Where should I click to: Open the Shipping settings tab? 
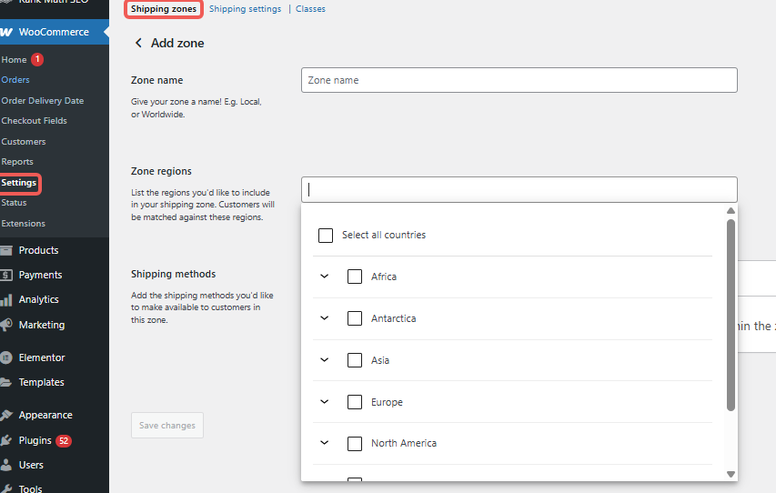coord(245,9)
